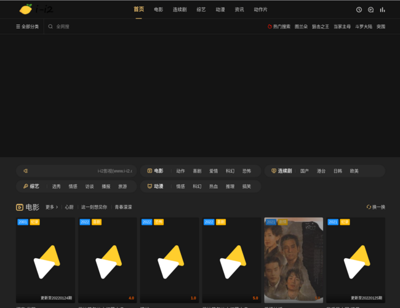400x308 pixels.
Task: Click the 热门搜索 fire icon
Action: click(x=270, y=27)
